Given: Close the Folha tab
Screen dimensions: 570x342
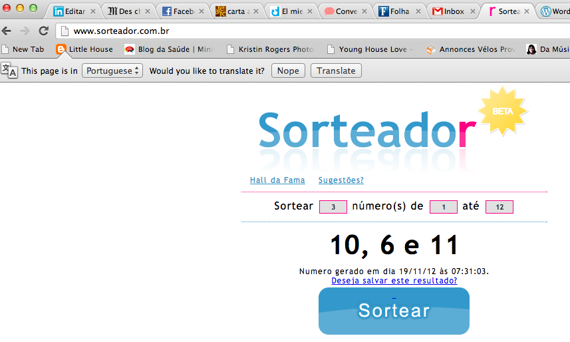Looking at the screenshot, I should pyautogui.click(x=418, y=11).
